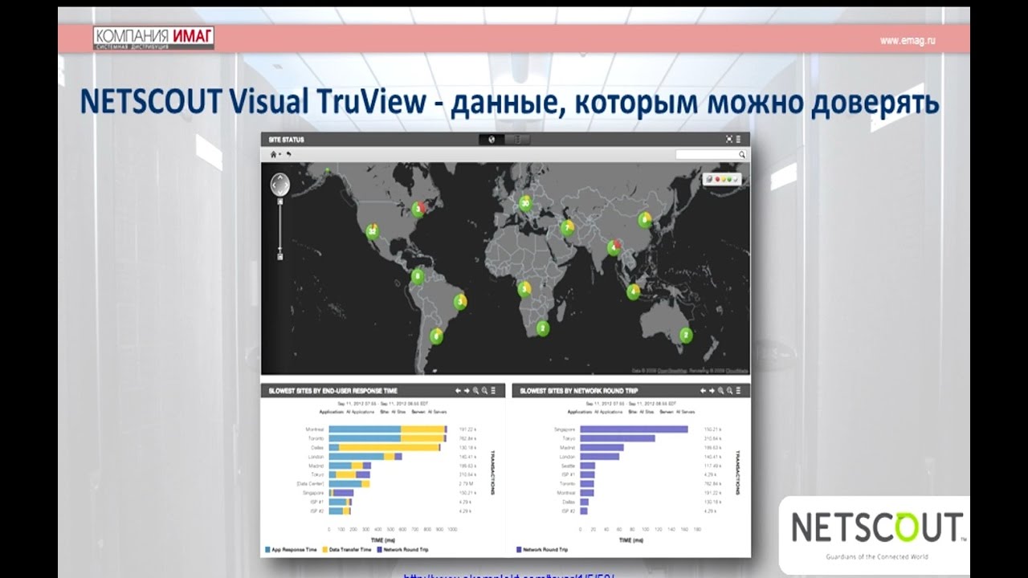Toggle Network Round Trip legend in right chart

click(519, 550)
